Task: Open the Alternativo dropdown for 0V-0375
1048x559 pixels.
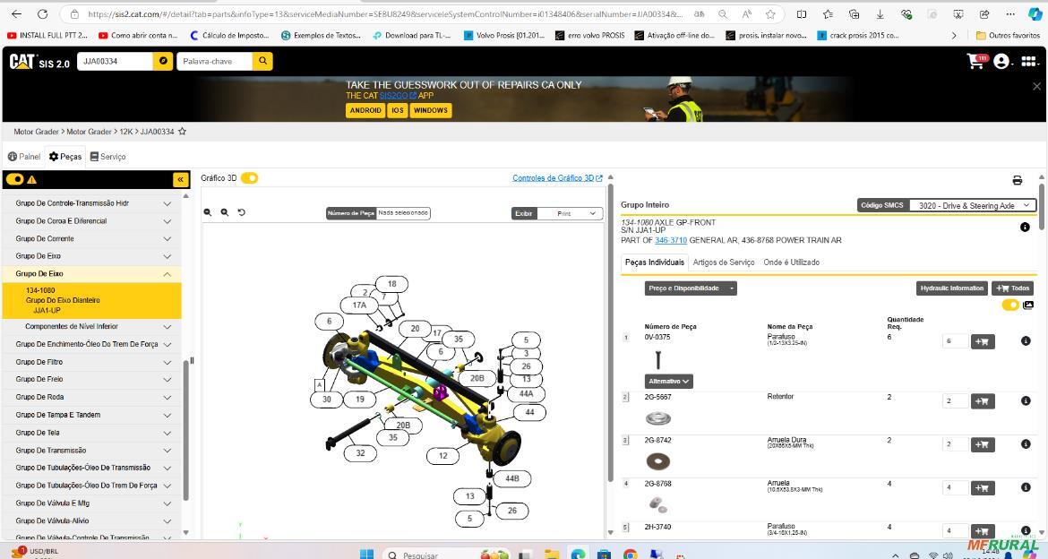Action: 668,381
